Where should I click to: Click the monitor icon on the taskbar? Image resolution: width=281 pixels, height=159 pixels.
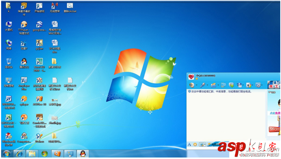[x=70, y=154]
